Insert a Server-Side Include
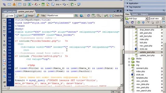Viewport: 166px width, 93px height. tap(48, 4)
